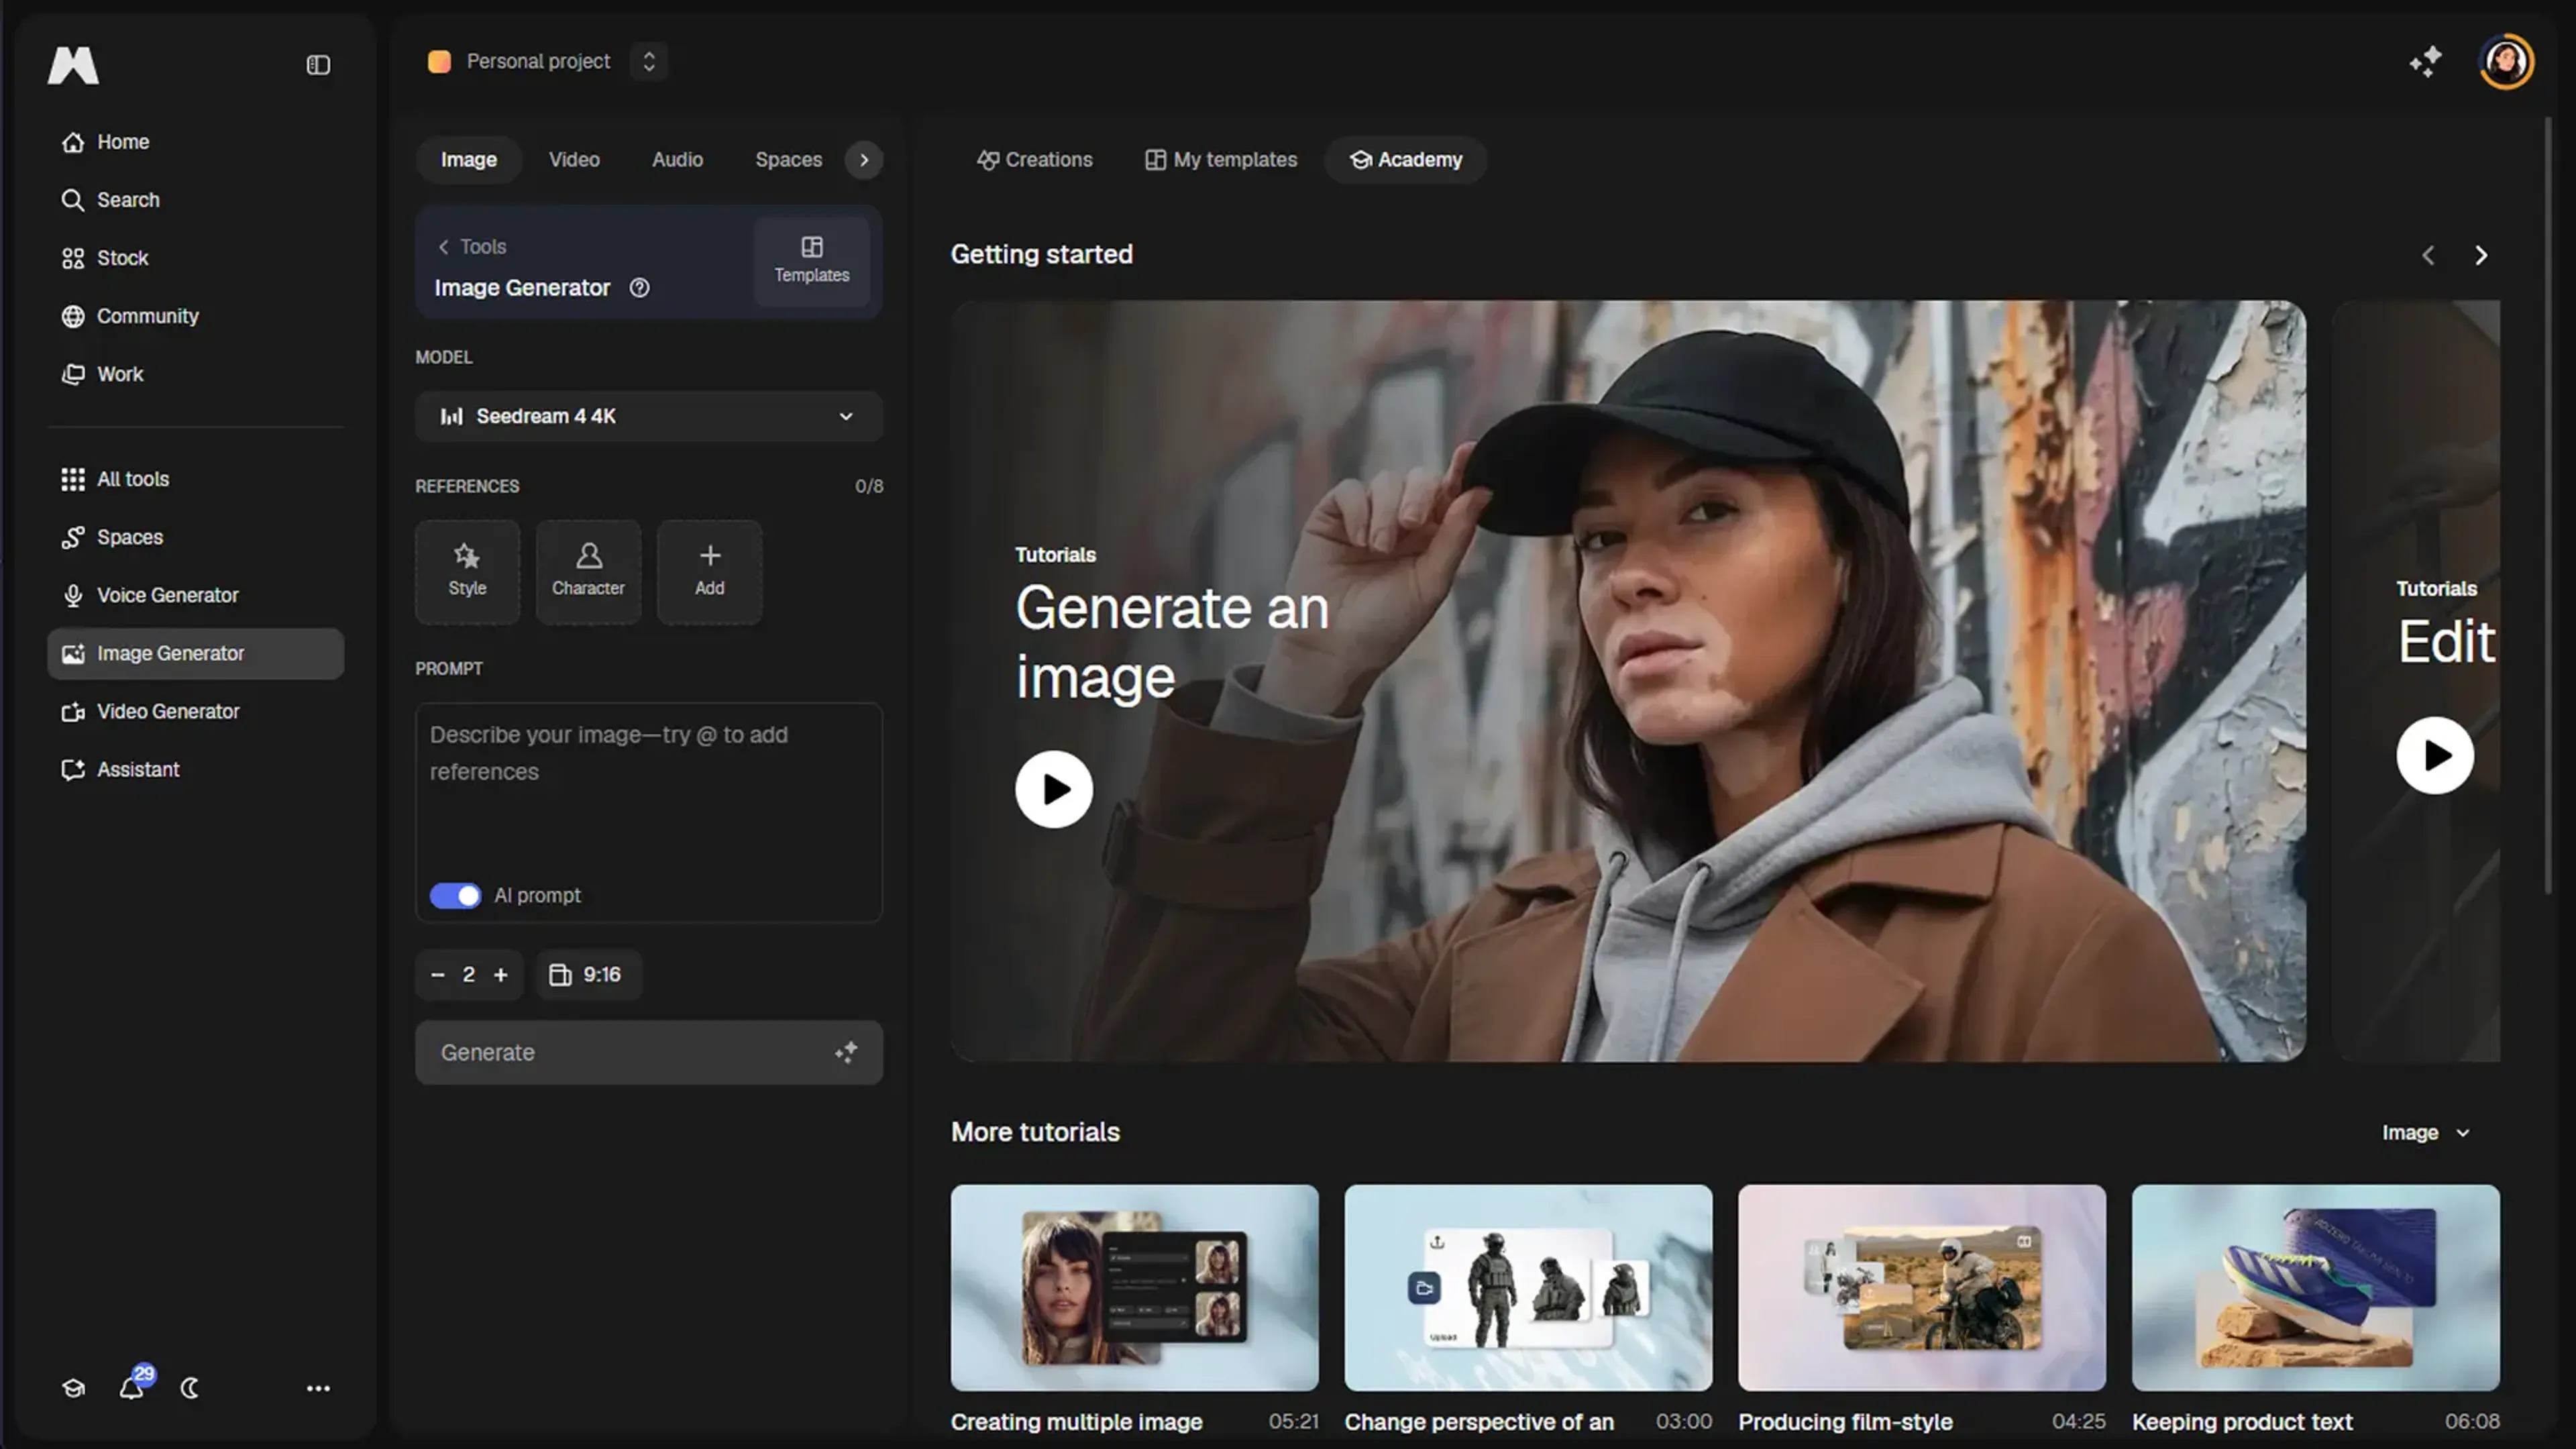Open Creating multiple image tutorial thumbnail
Screen dimensions: 2576x1449
click(x=1134, y=1287)
